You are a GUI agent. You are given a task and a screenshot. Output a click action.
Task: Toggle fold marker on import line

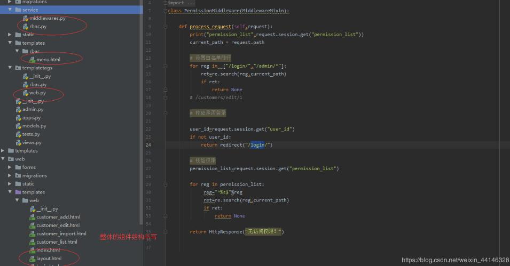click(165, 3)
